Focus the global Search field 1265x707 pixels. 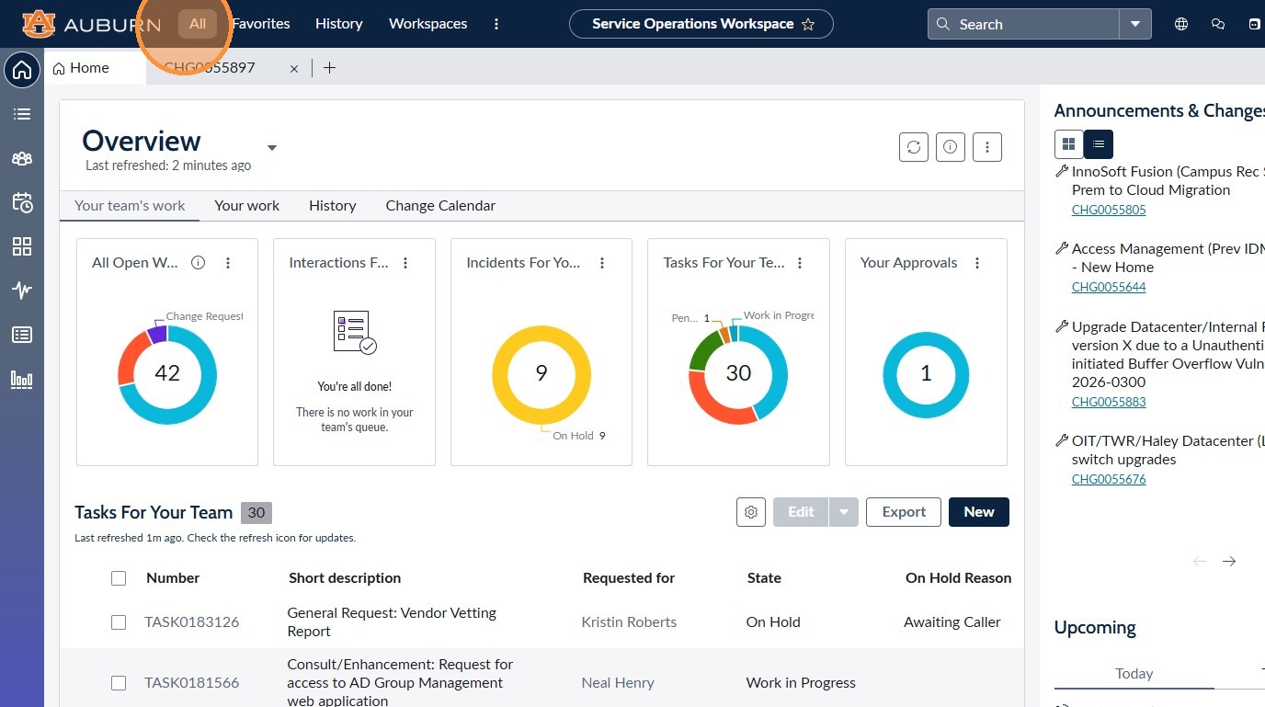(x=1024, y=24)
